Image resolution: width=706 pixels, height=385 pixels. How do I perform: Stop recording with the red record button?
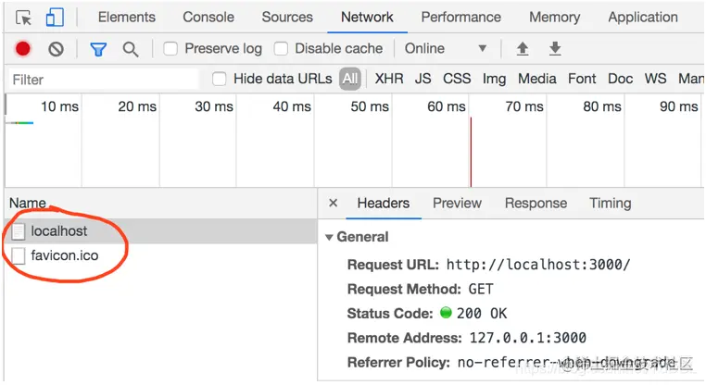pos(22,48)
